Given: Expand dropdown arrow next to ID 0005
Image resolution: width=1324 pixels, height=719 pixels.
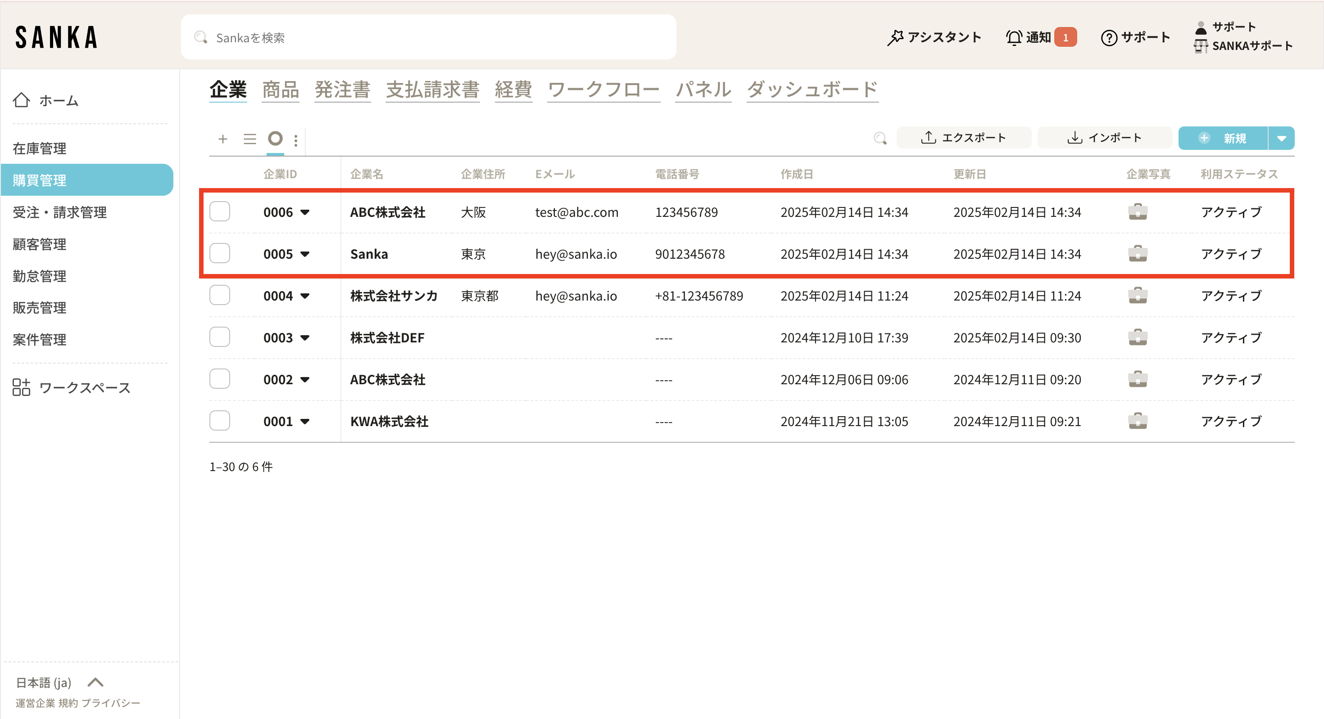Looking at the screenshot, I should point(305,254).
